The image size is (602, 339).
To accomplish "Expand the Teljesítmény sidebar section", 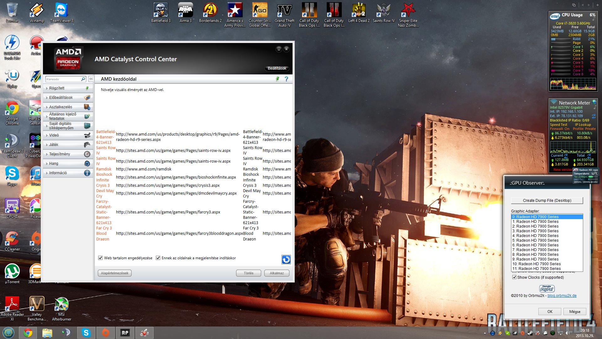I will click(68, 154).
